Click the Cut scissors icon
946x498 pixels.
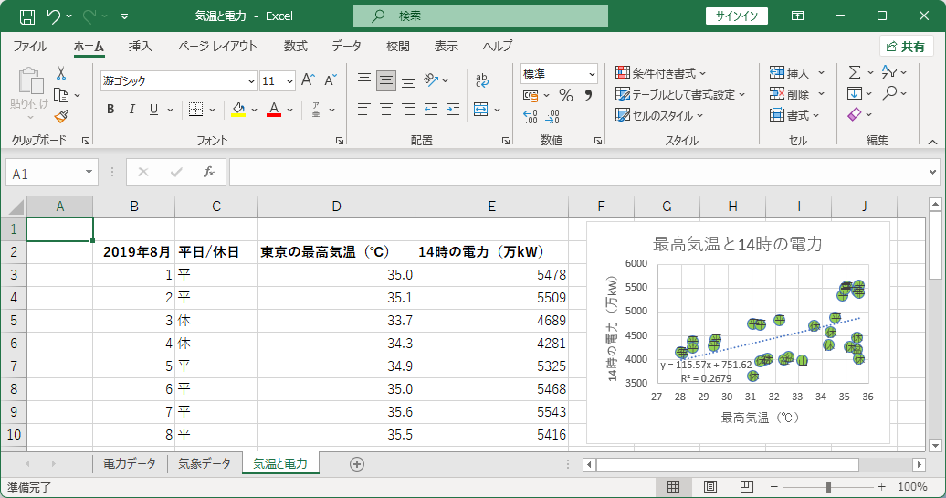[x=61, y=74]
